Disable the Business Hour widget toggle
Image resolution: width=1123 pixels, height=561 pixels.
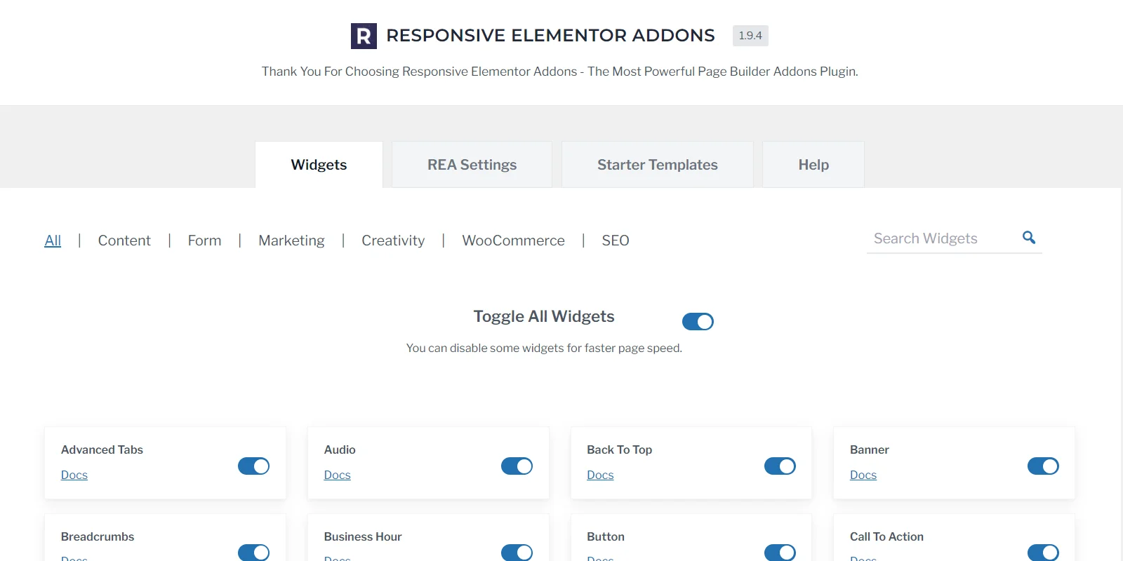point(517,553)
